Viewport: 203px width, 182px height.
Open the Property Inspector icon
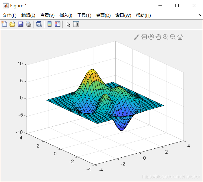tap(76, 24)
